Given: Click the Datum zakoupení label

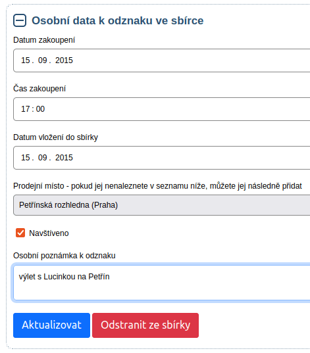Looking at the screenshot, I should [44, 40].
